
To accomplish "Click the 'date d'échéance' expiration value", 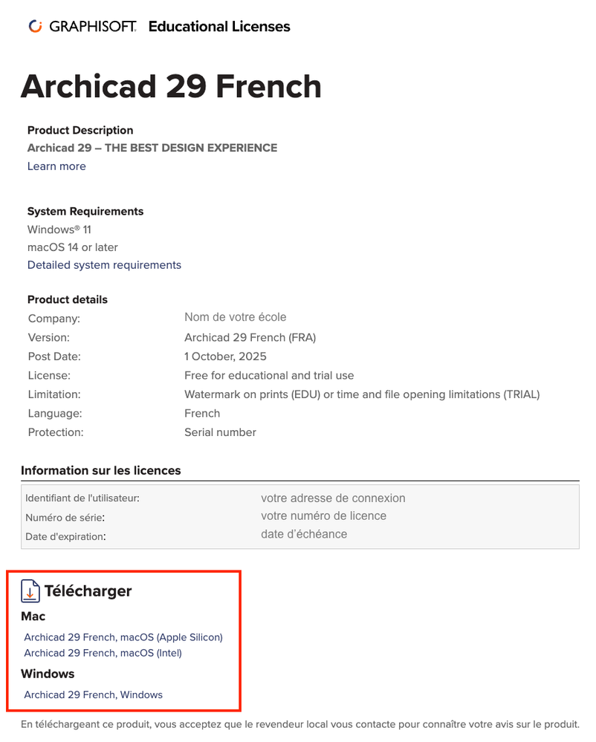I will click(304, 534).
